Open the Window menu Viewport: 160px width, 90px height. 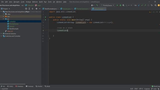(59, 2)
